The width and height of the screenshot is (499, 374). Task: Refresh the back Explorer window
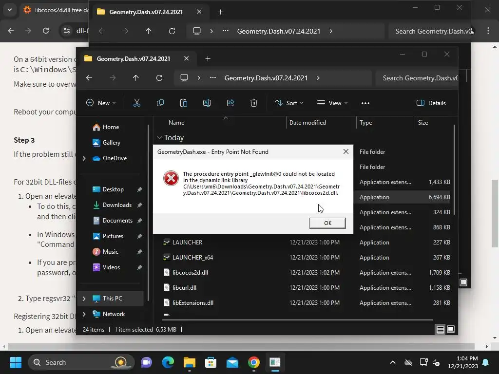(x=172, y=31)
